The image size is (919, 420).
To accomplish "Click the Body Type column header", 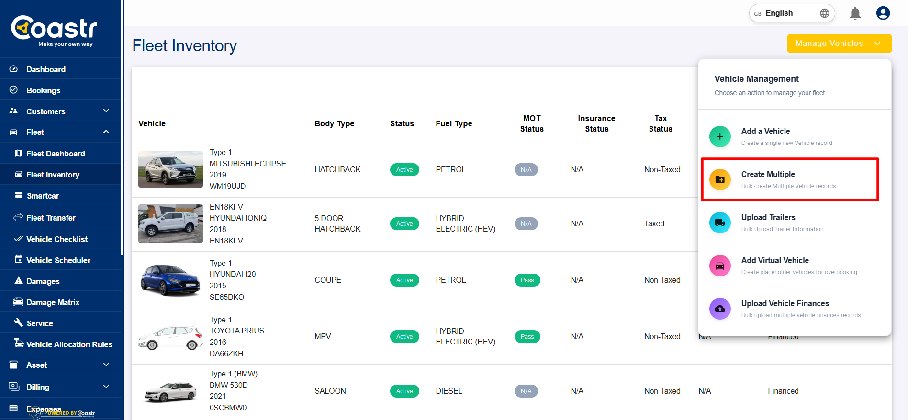I will [335, 123].
